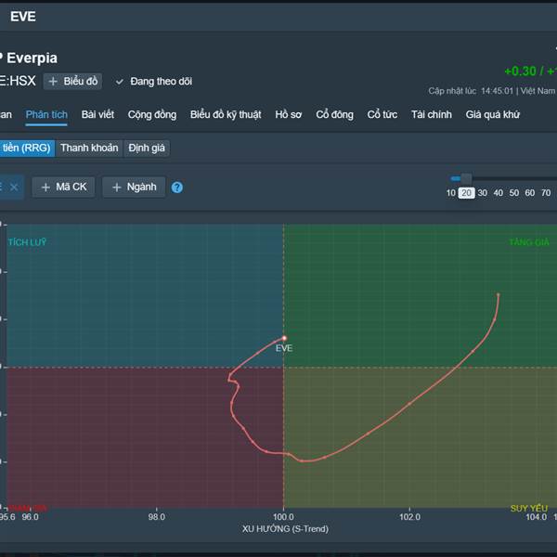Select the Định giá sub-tab

[x=147, y=148]
